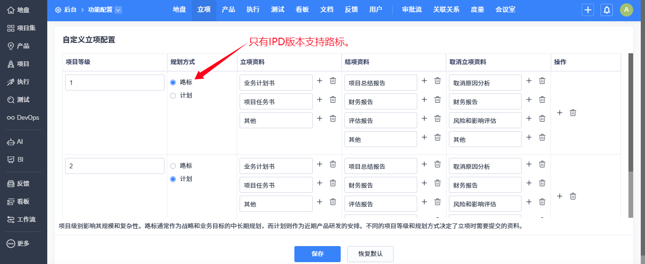
Task: Open the 度量 top tab
Action: 478,9
